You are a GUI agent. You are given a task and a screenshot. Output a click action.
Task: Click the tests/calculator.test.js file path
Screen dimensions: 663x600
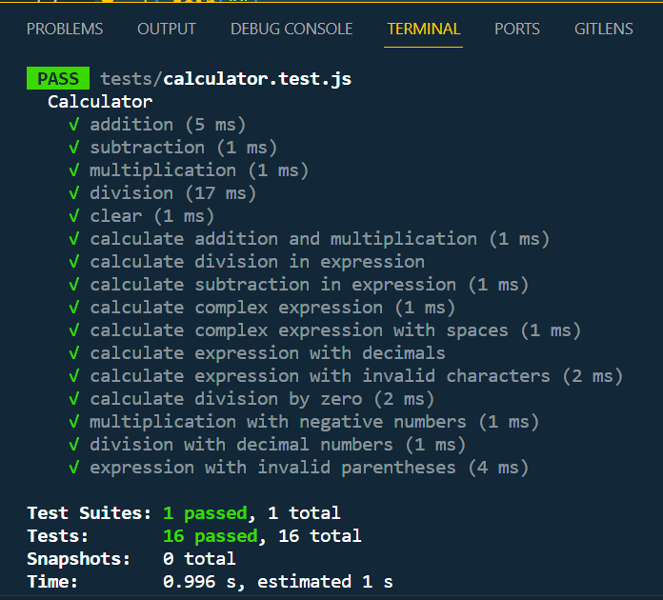click(226, 79)
